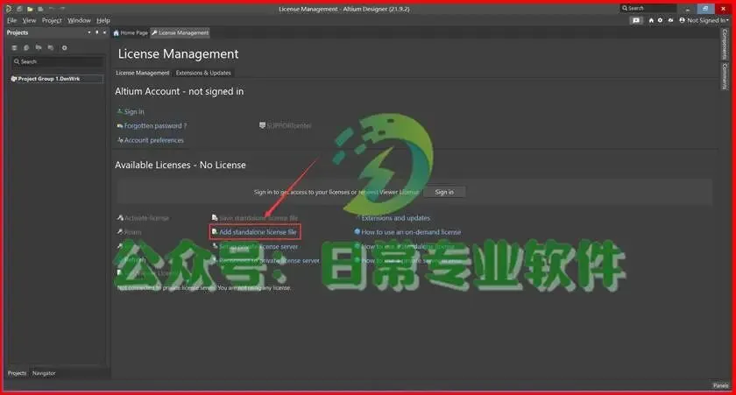Image resolution: width=736 pixels, height=395 pixels.
Task: Open the Window menu
Action: click(79, 20)
